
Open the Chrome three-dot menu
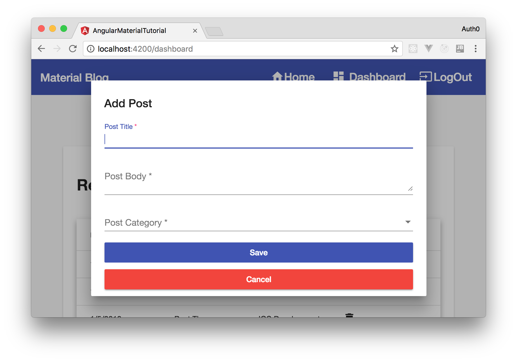(x=475, y=49)
